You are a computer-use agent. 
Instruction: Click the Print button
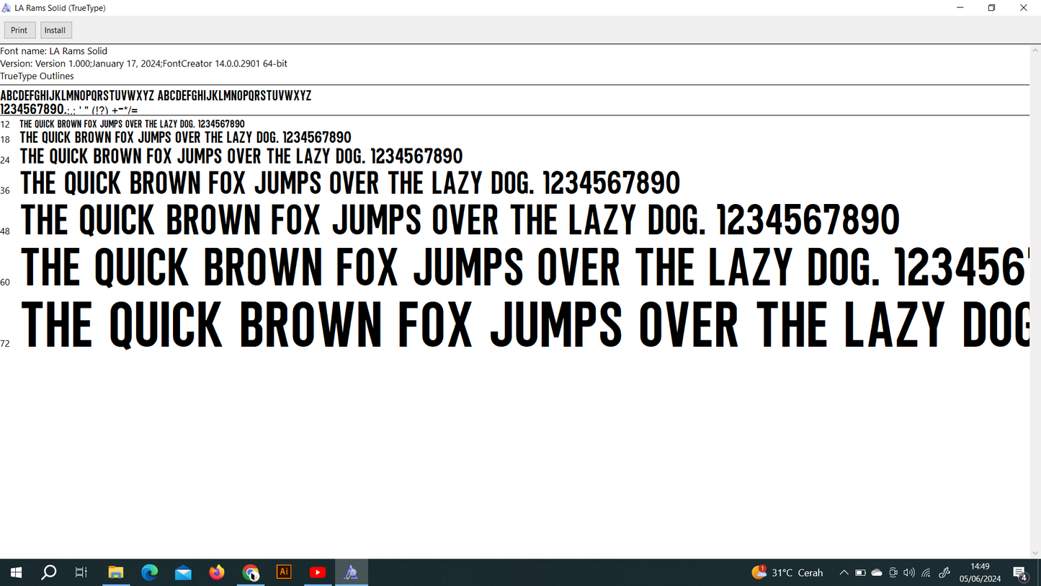tap(19, 30)
